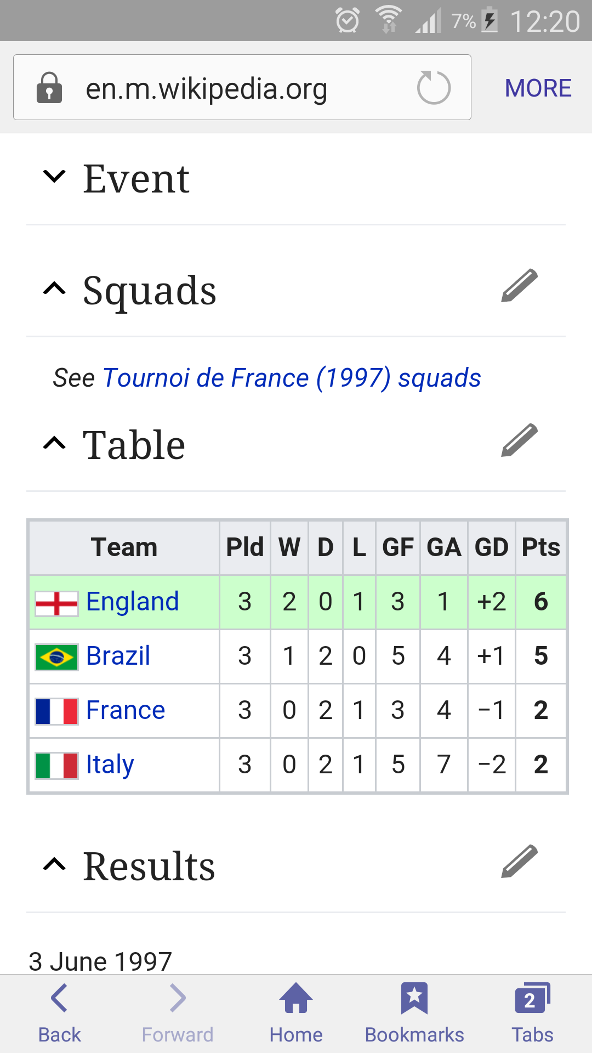Edit the Squads section with pencil icon
Viewport: 592px width, 1053px height.
[x=519, y=286]
